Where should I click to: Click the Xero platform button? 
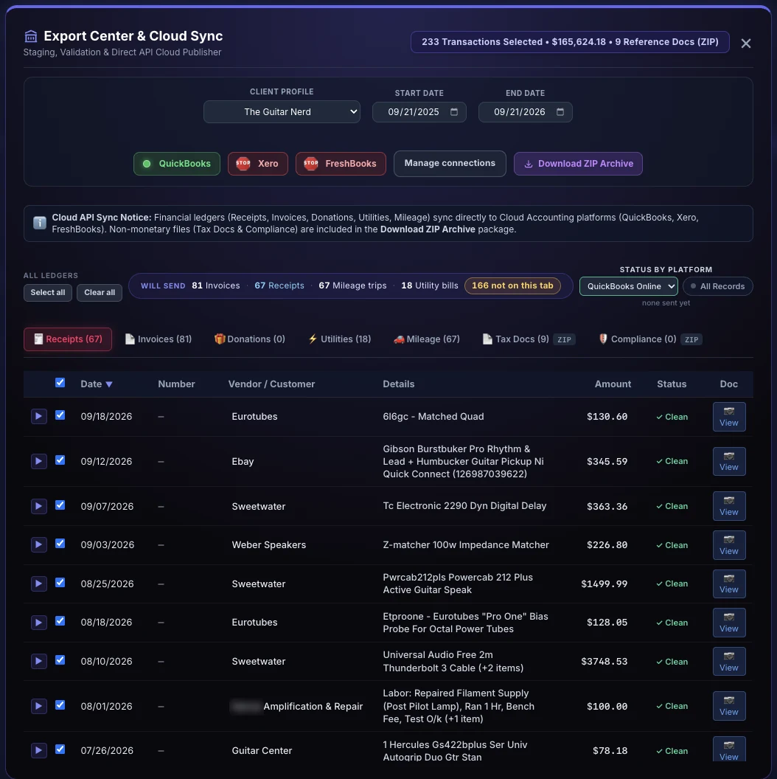tap(258, 164)
